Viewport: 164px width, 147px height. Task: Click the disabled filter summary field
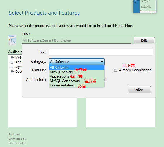tap(76, 40)
